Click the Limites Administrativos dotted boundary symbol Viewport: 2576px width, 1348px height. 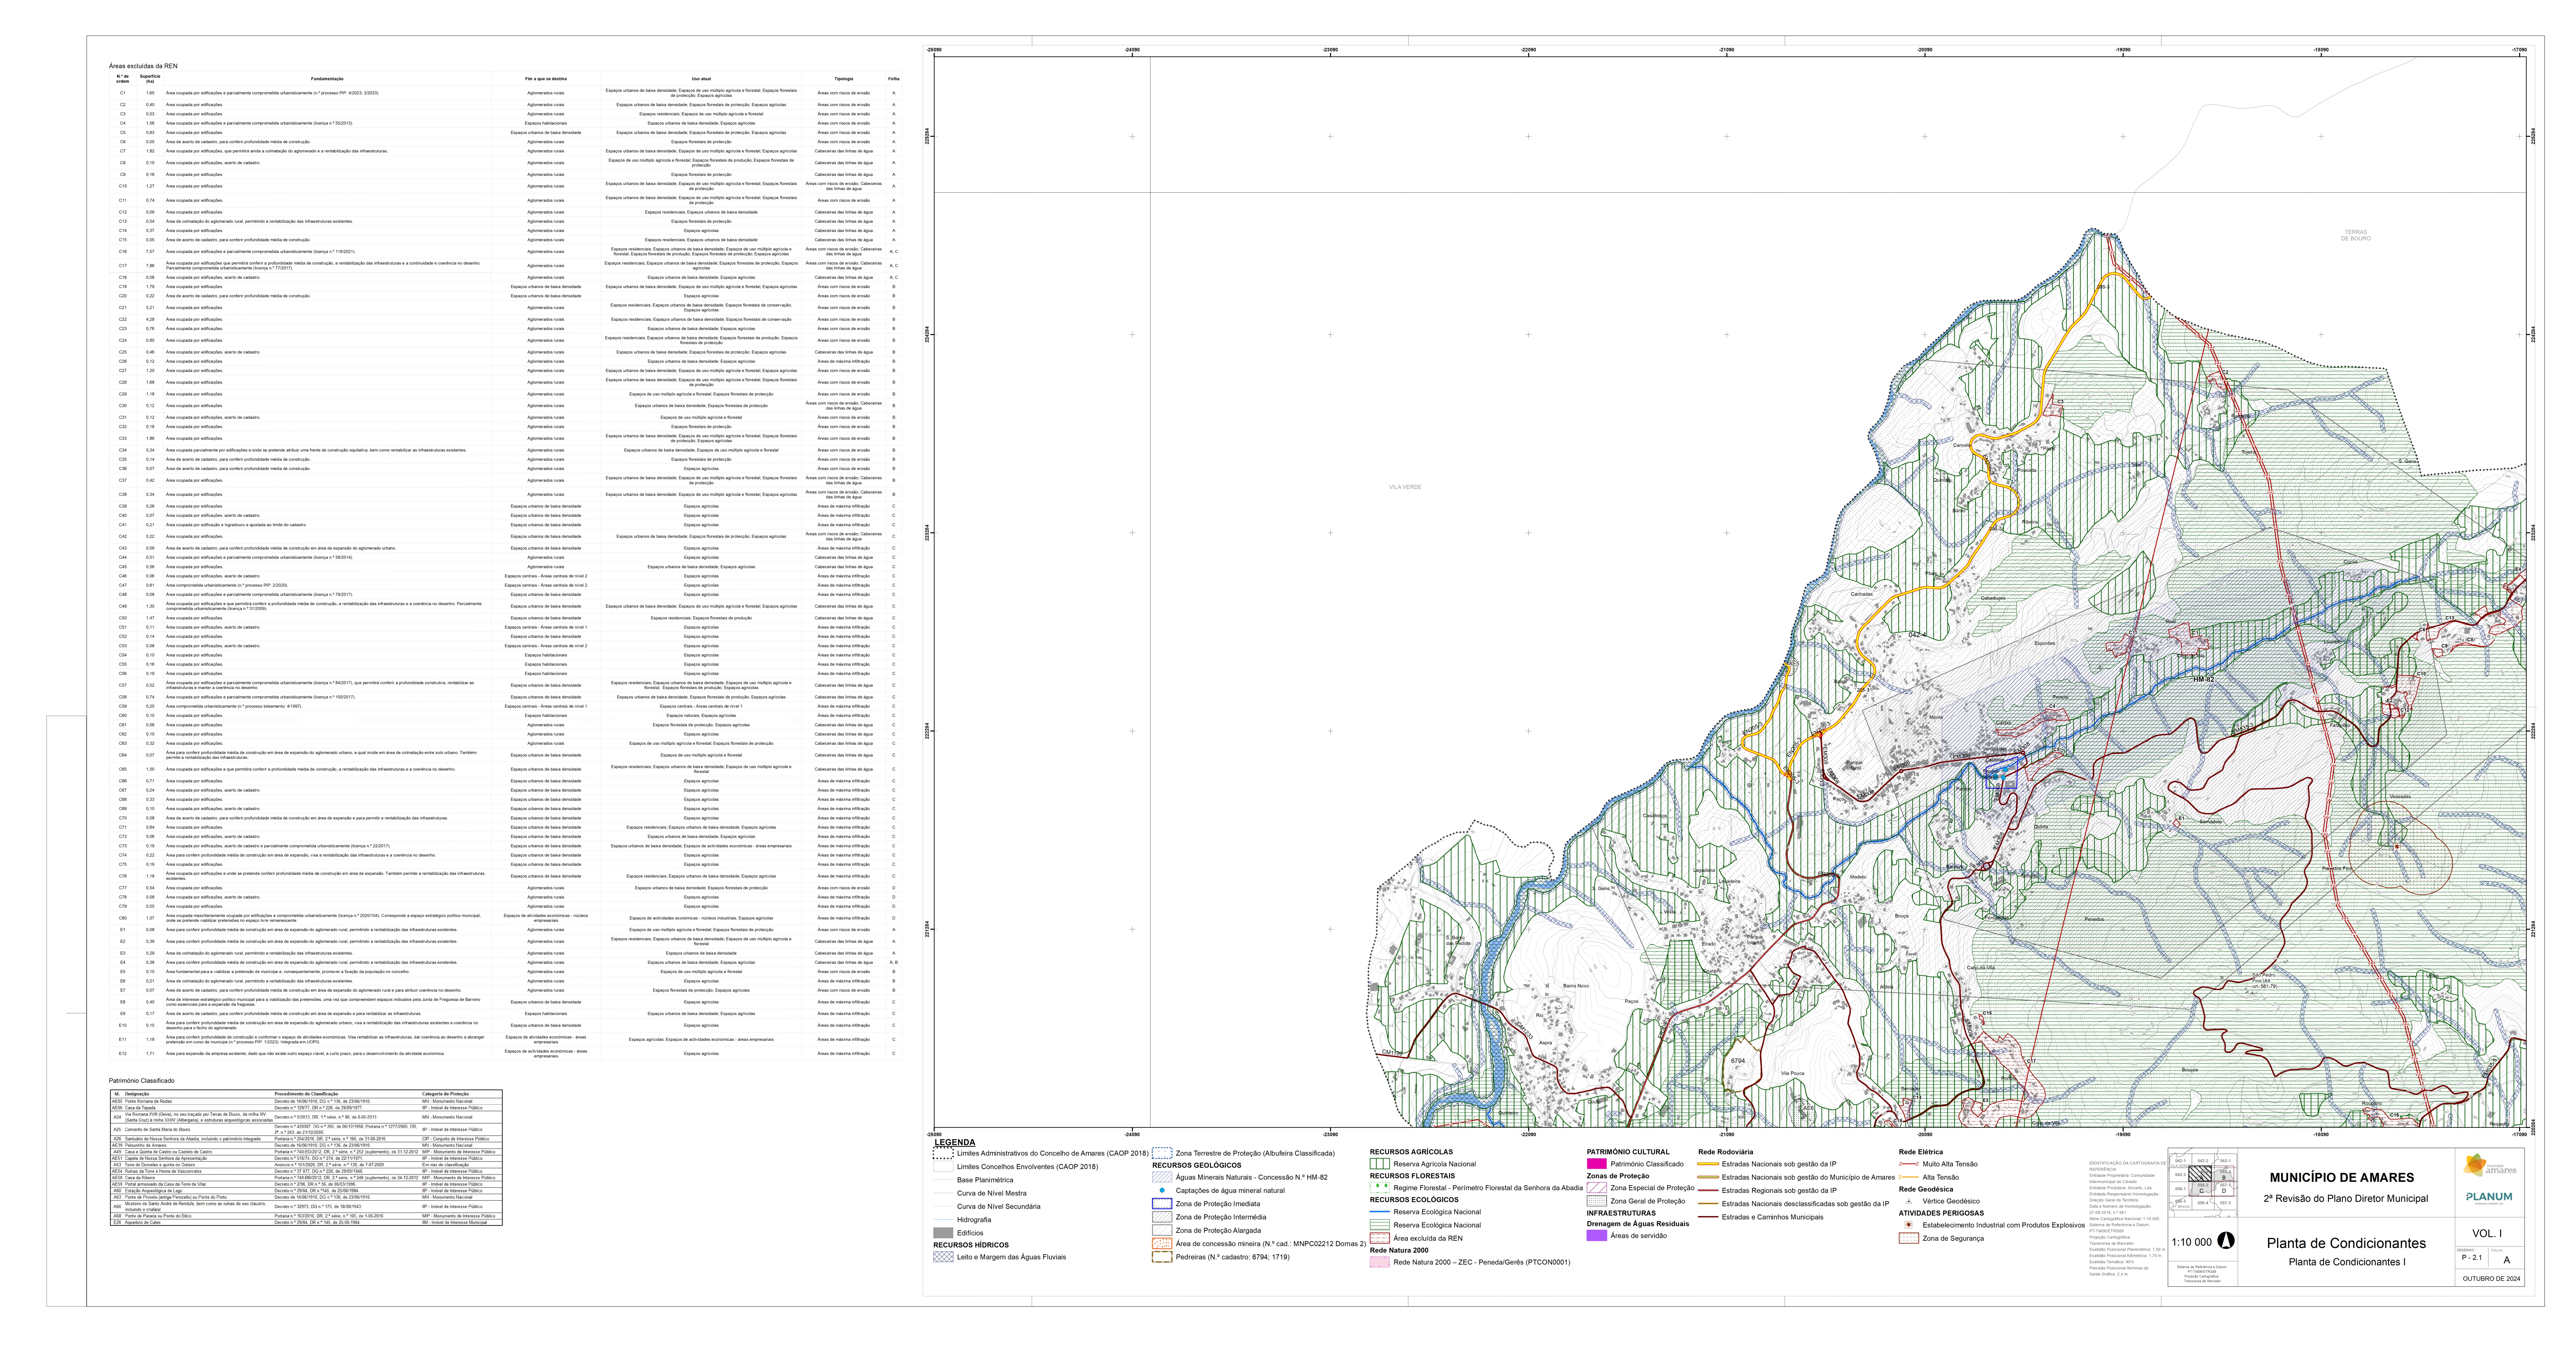(x=943, y=1153)
